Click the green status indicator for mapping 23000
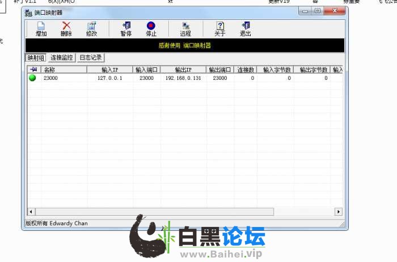The height and width of the screenshot is (262, 397). pos(32,78)
